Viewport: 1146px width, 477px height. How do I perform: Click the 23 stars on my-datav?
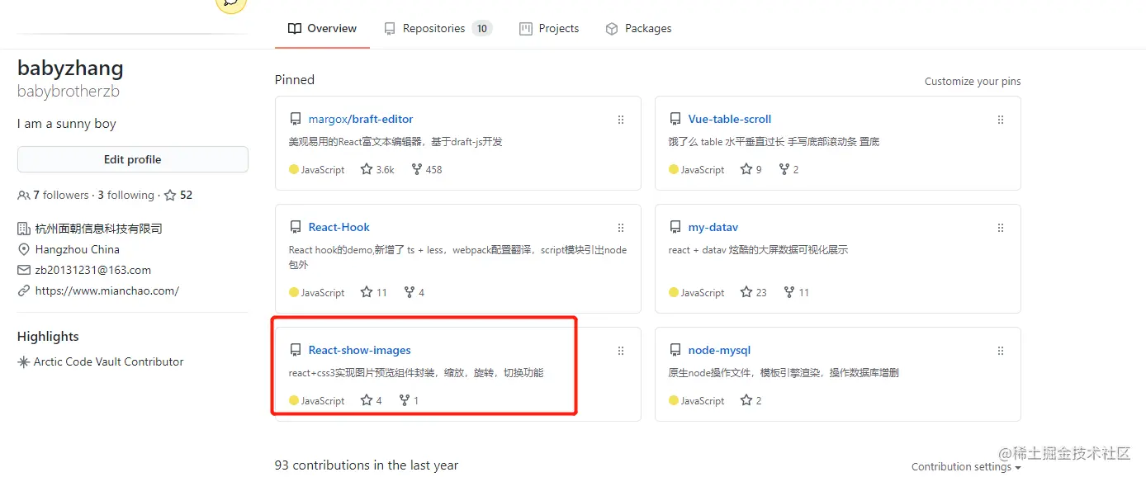754,292
